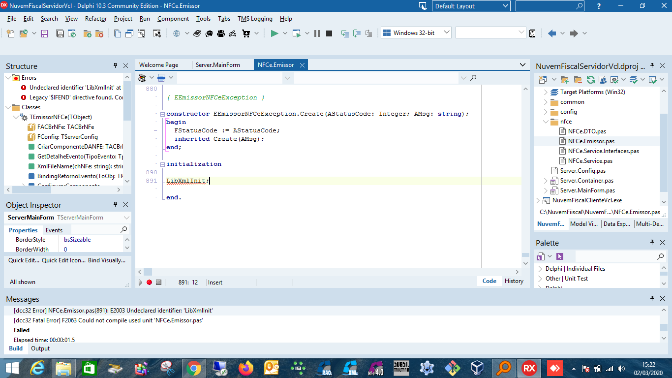
Task: Pin the Projects panel
Action: pos(652,65)
